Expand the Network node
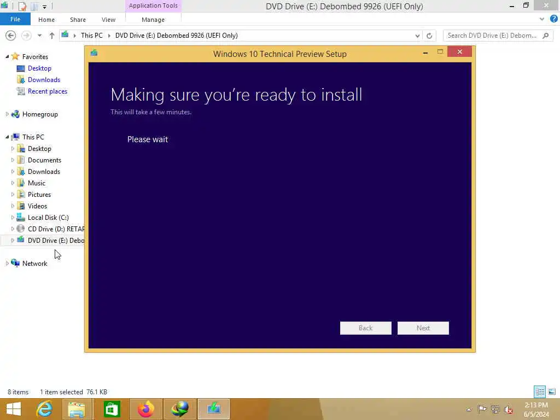Screen dimensions: 560x420 tap(7, 263)
